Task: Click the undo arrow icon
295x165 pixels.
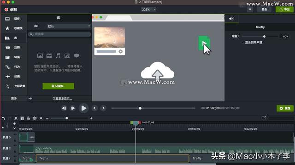Action: pyautogui.click(x=4, y=118)
